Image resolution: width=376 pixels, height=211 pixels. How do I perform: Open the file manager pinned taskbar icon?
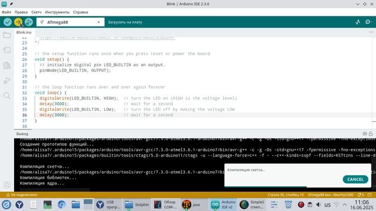76,205
